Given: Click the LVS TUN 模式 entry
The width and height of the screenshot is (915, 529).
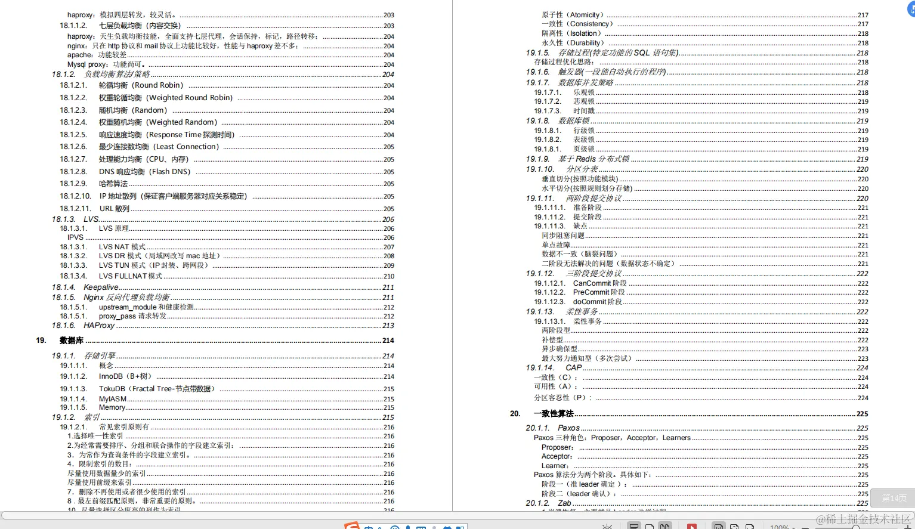Looking at the screenshot, I should (x=227, y=265).
